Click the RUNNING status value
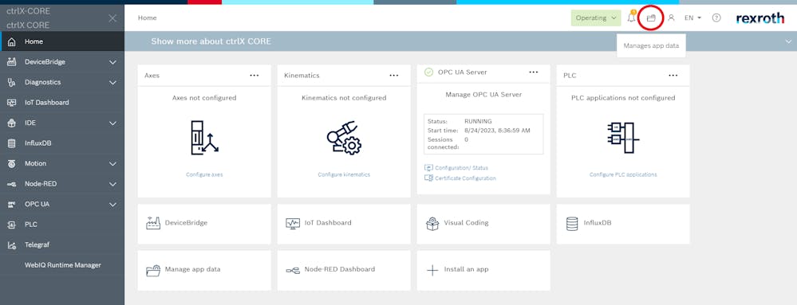The image size is (797, 305). point(478,121)
